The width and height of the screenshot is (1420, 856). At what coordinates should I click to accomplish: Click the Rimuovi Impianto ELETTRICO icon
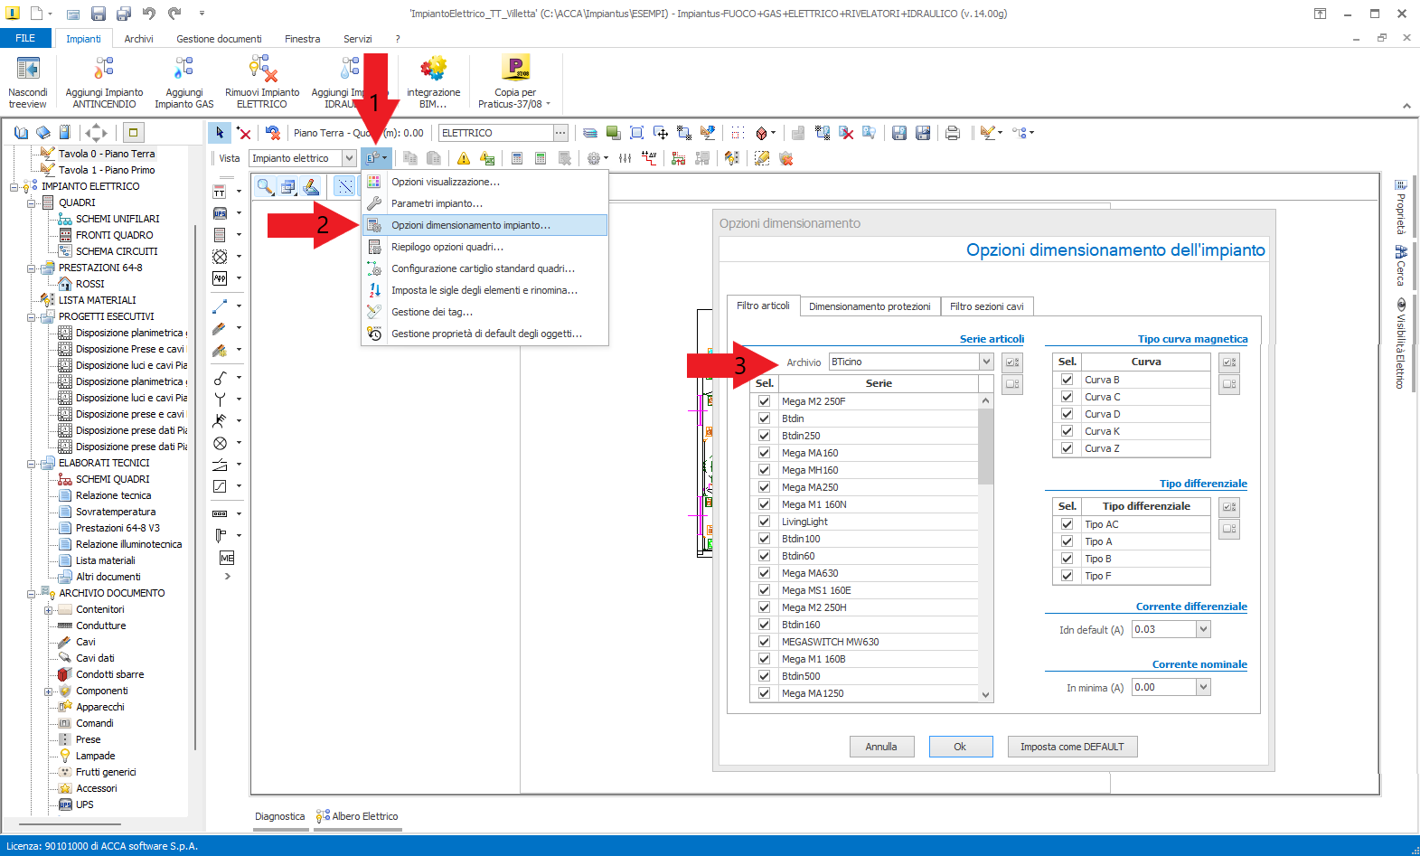[262, 69]
